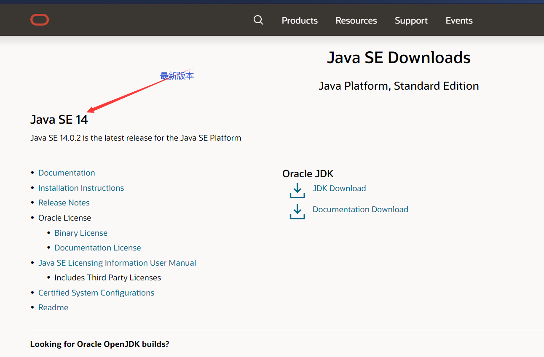Open the search magnifier icon
This screenshot has width=544, height=357.
[258, 20]
